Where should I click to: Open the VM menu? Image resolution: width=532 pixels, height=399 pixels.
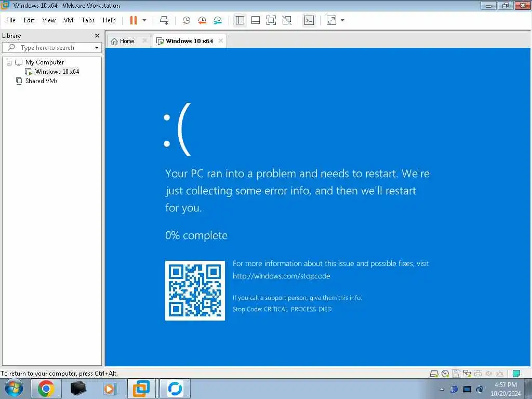coord(68,20)
